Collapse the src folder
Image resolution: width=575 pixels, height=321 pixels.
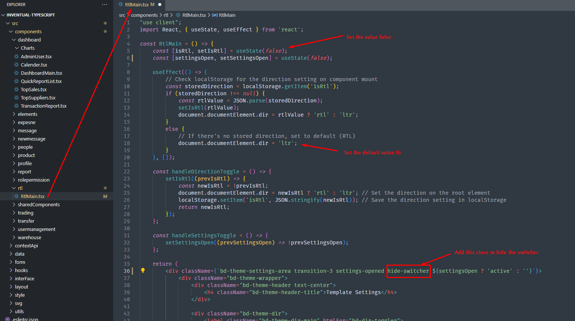pyautogui.click(x=8, y=23)
